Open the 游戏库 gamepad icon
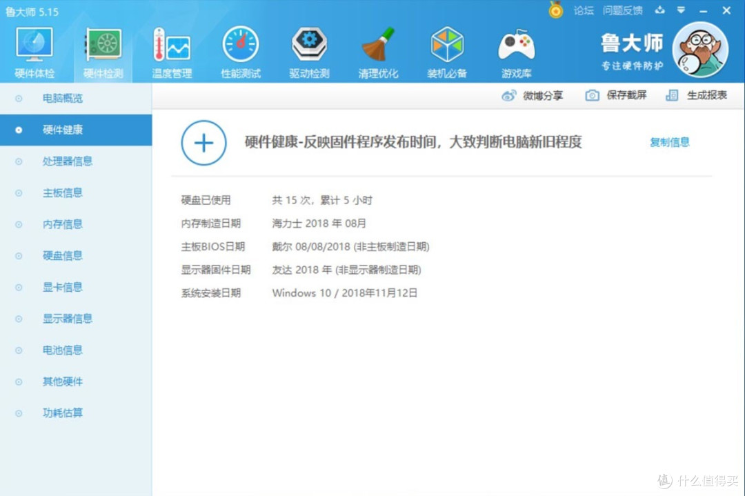Screen dimensions: 745x496 (517, 45)
